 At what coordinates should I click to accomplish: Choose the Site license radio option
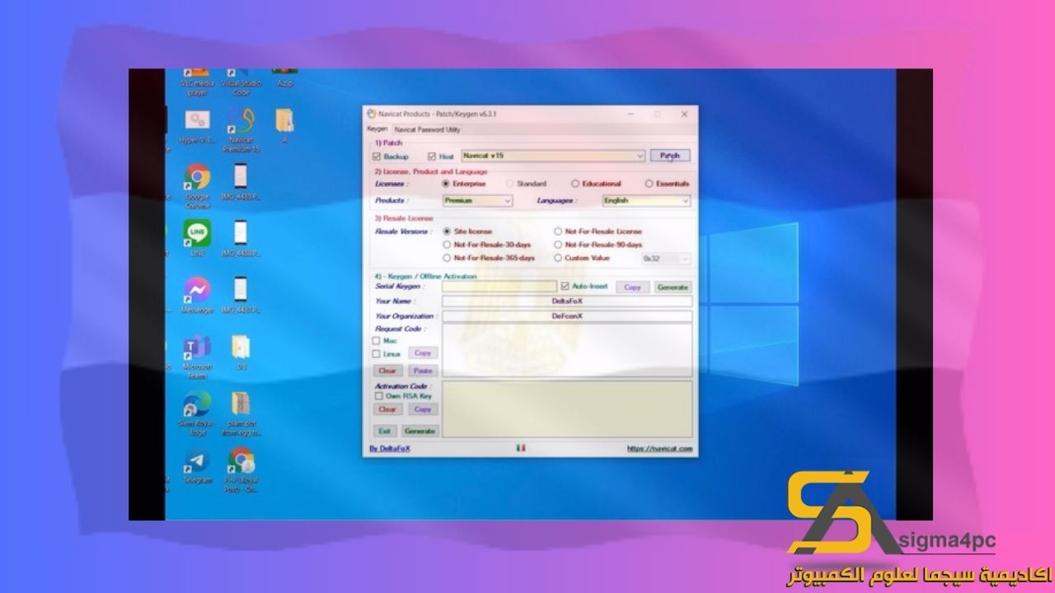coord(448,231)
